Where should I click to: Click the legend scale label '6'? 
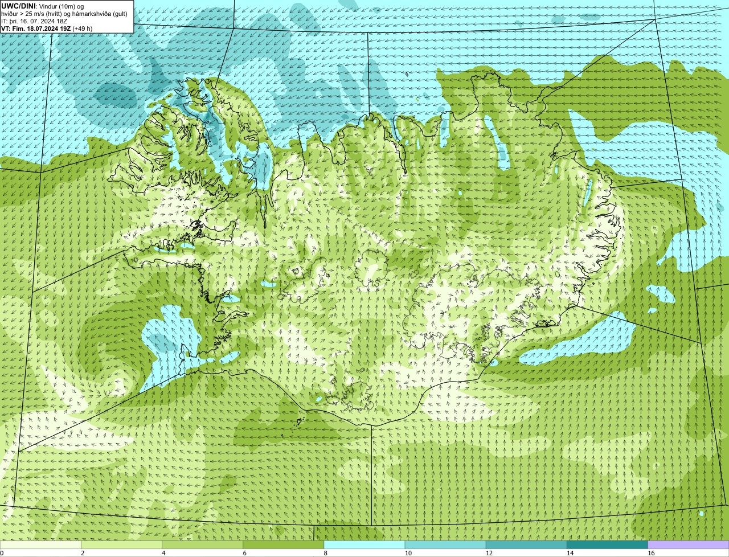(244, 553)
